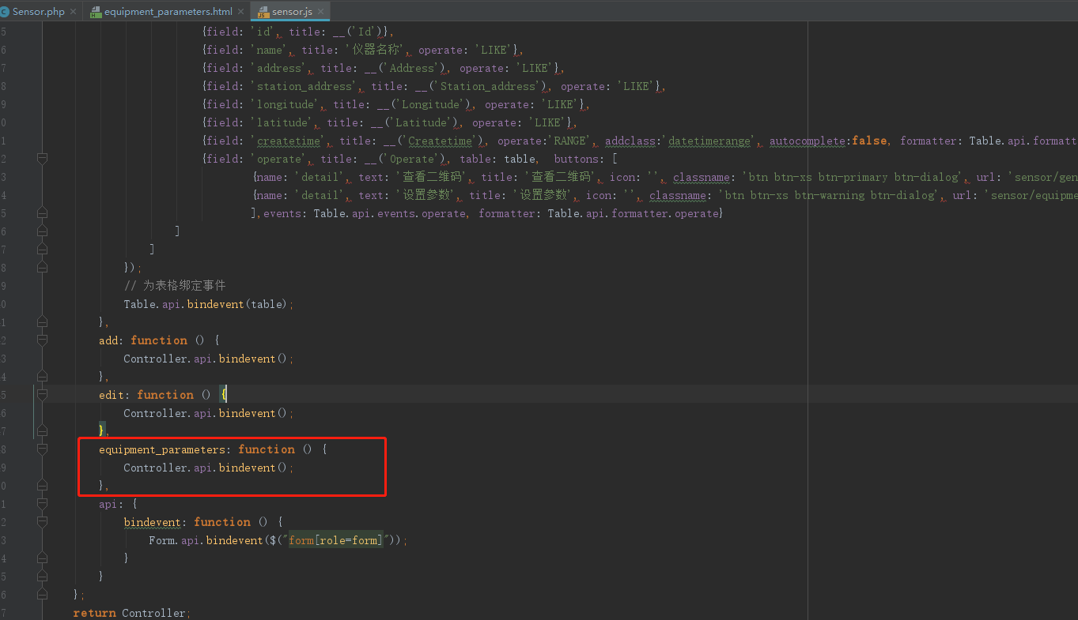Click the HTML file icon on equipment_parameters.html tab

tap(96, 12)
